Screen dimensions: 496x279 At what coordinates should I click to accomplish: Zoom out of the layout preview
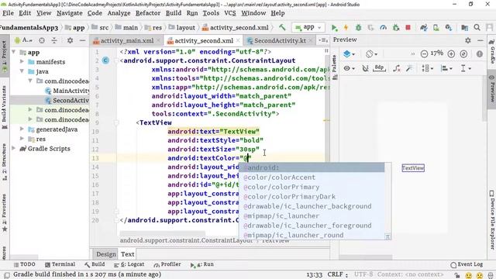(424, 53)
